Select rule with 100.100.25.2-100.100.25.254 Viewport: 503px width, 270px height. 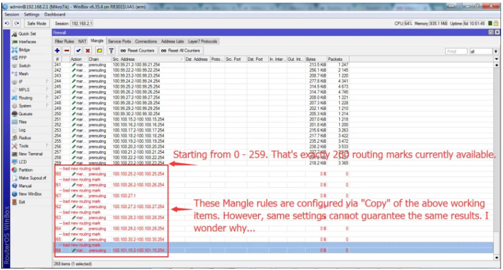tap(273, 174)
